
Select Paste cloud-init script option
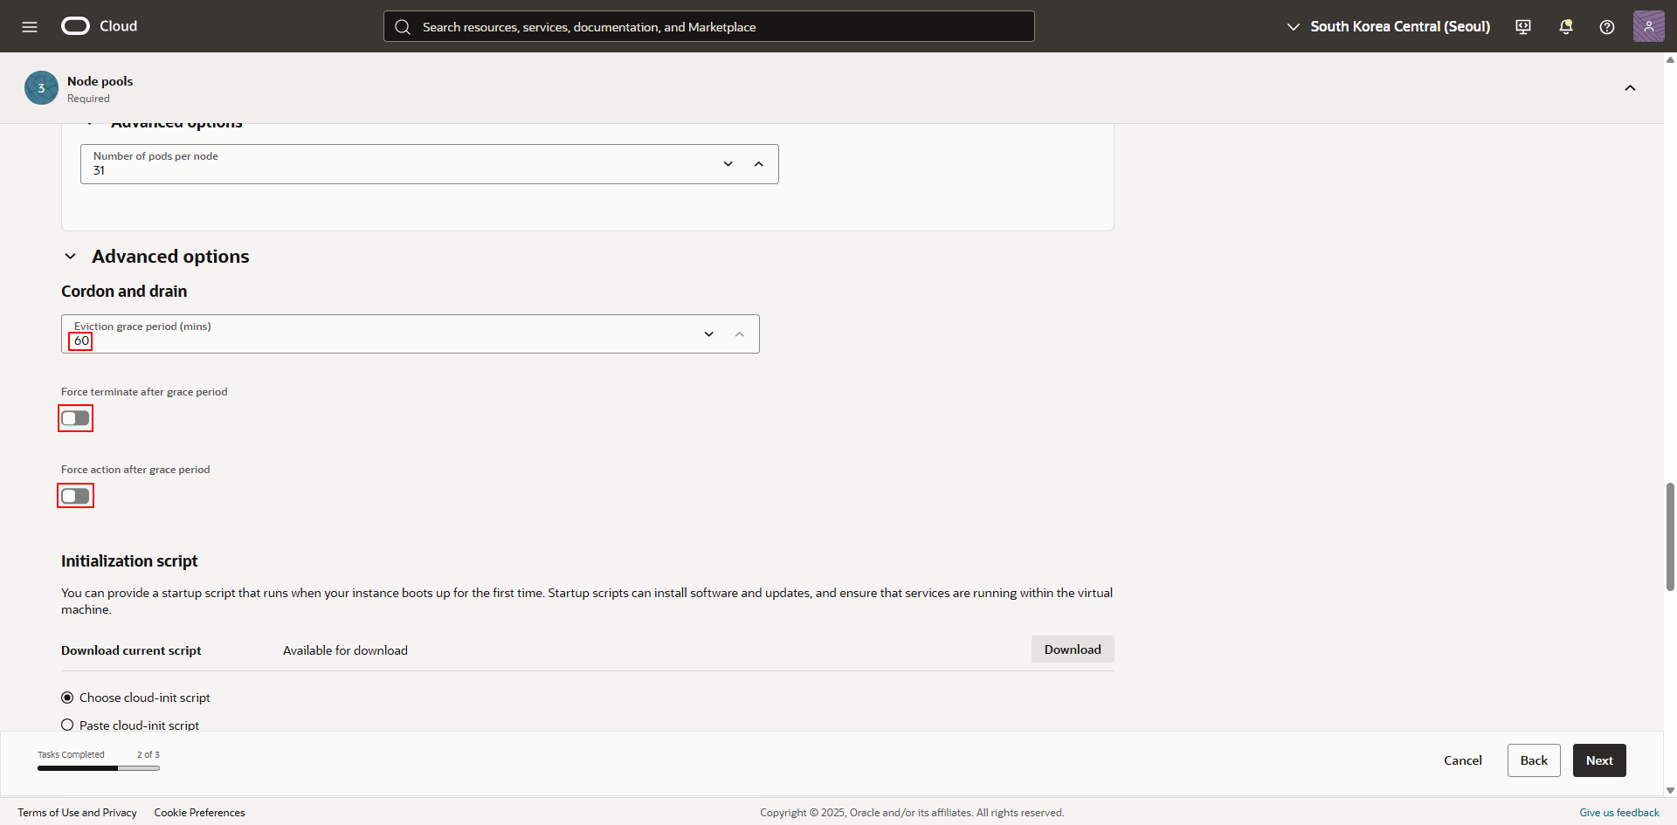pos(67,725)
